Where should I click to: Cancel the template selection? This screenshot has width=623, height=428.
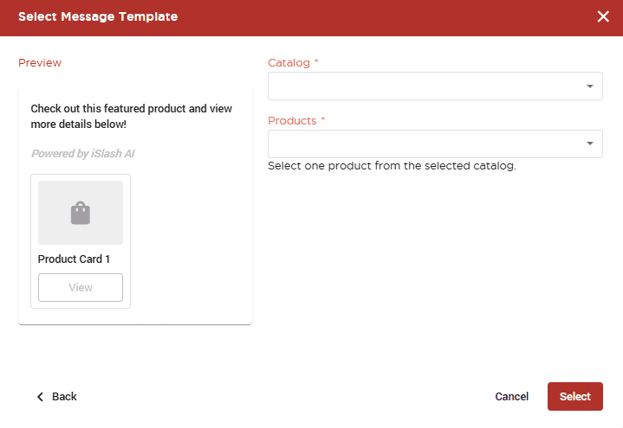coord(512,396)
